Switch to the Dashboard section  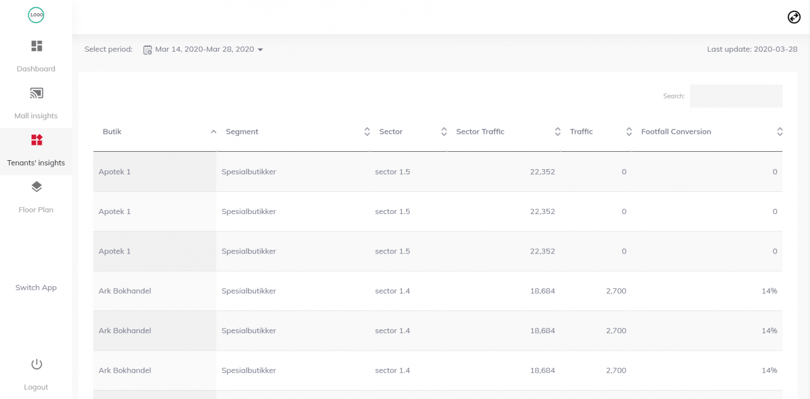click(36, 69)
